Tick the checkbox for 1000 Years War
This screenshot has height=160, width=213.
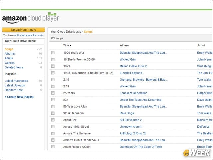(53, 53)
